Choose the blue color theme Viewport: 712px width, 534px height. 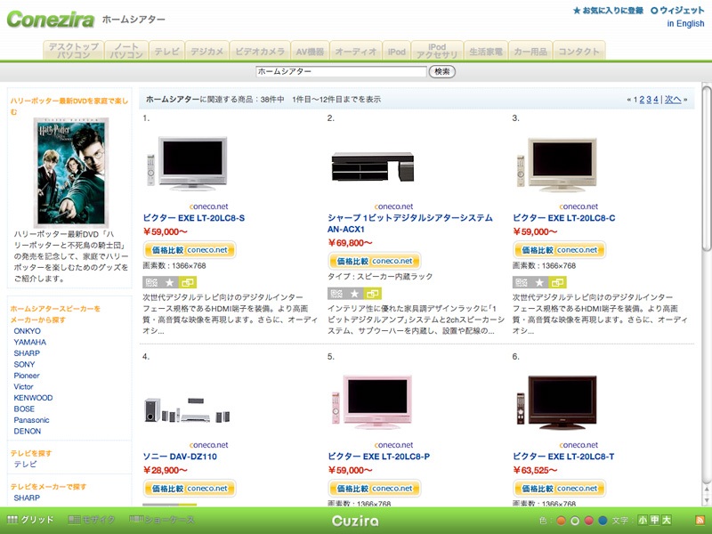(x=603, y=521)
